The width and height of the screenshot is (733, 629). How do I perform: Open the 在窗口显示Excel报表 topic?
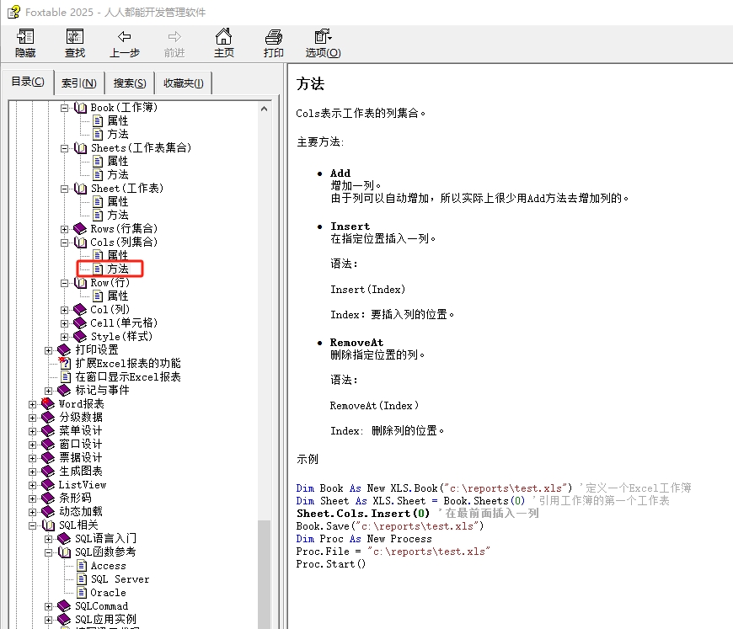(x=127, y=377)
